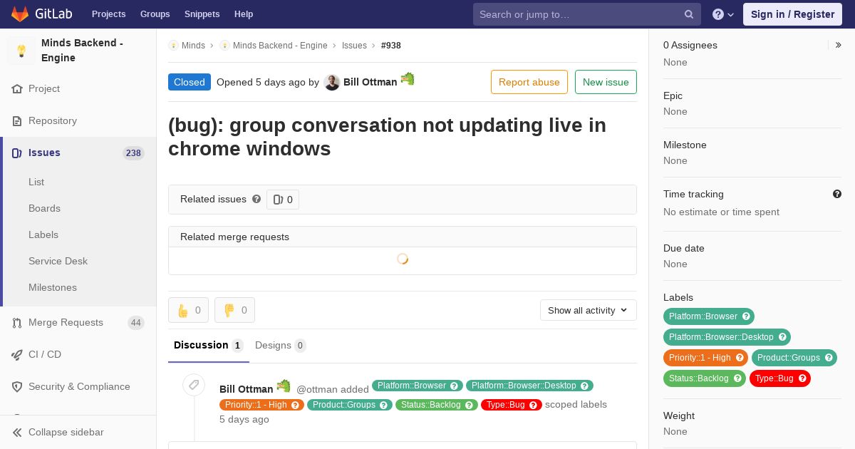Open the Boards sidebar item
Viewport: 855px width, 449px height.
(44, 208)
